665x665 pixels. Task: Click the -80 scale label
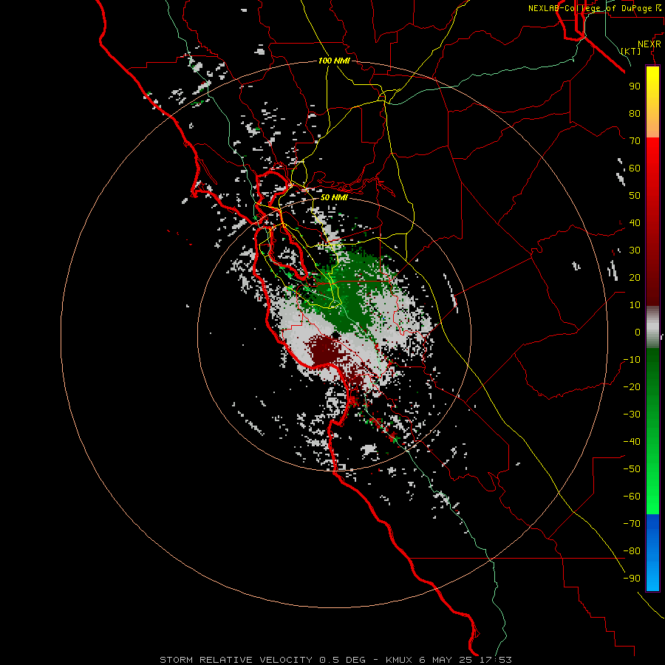(x=632, y=551)
